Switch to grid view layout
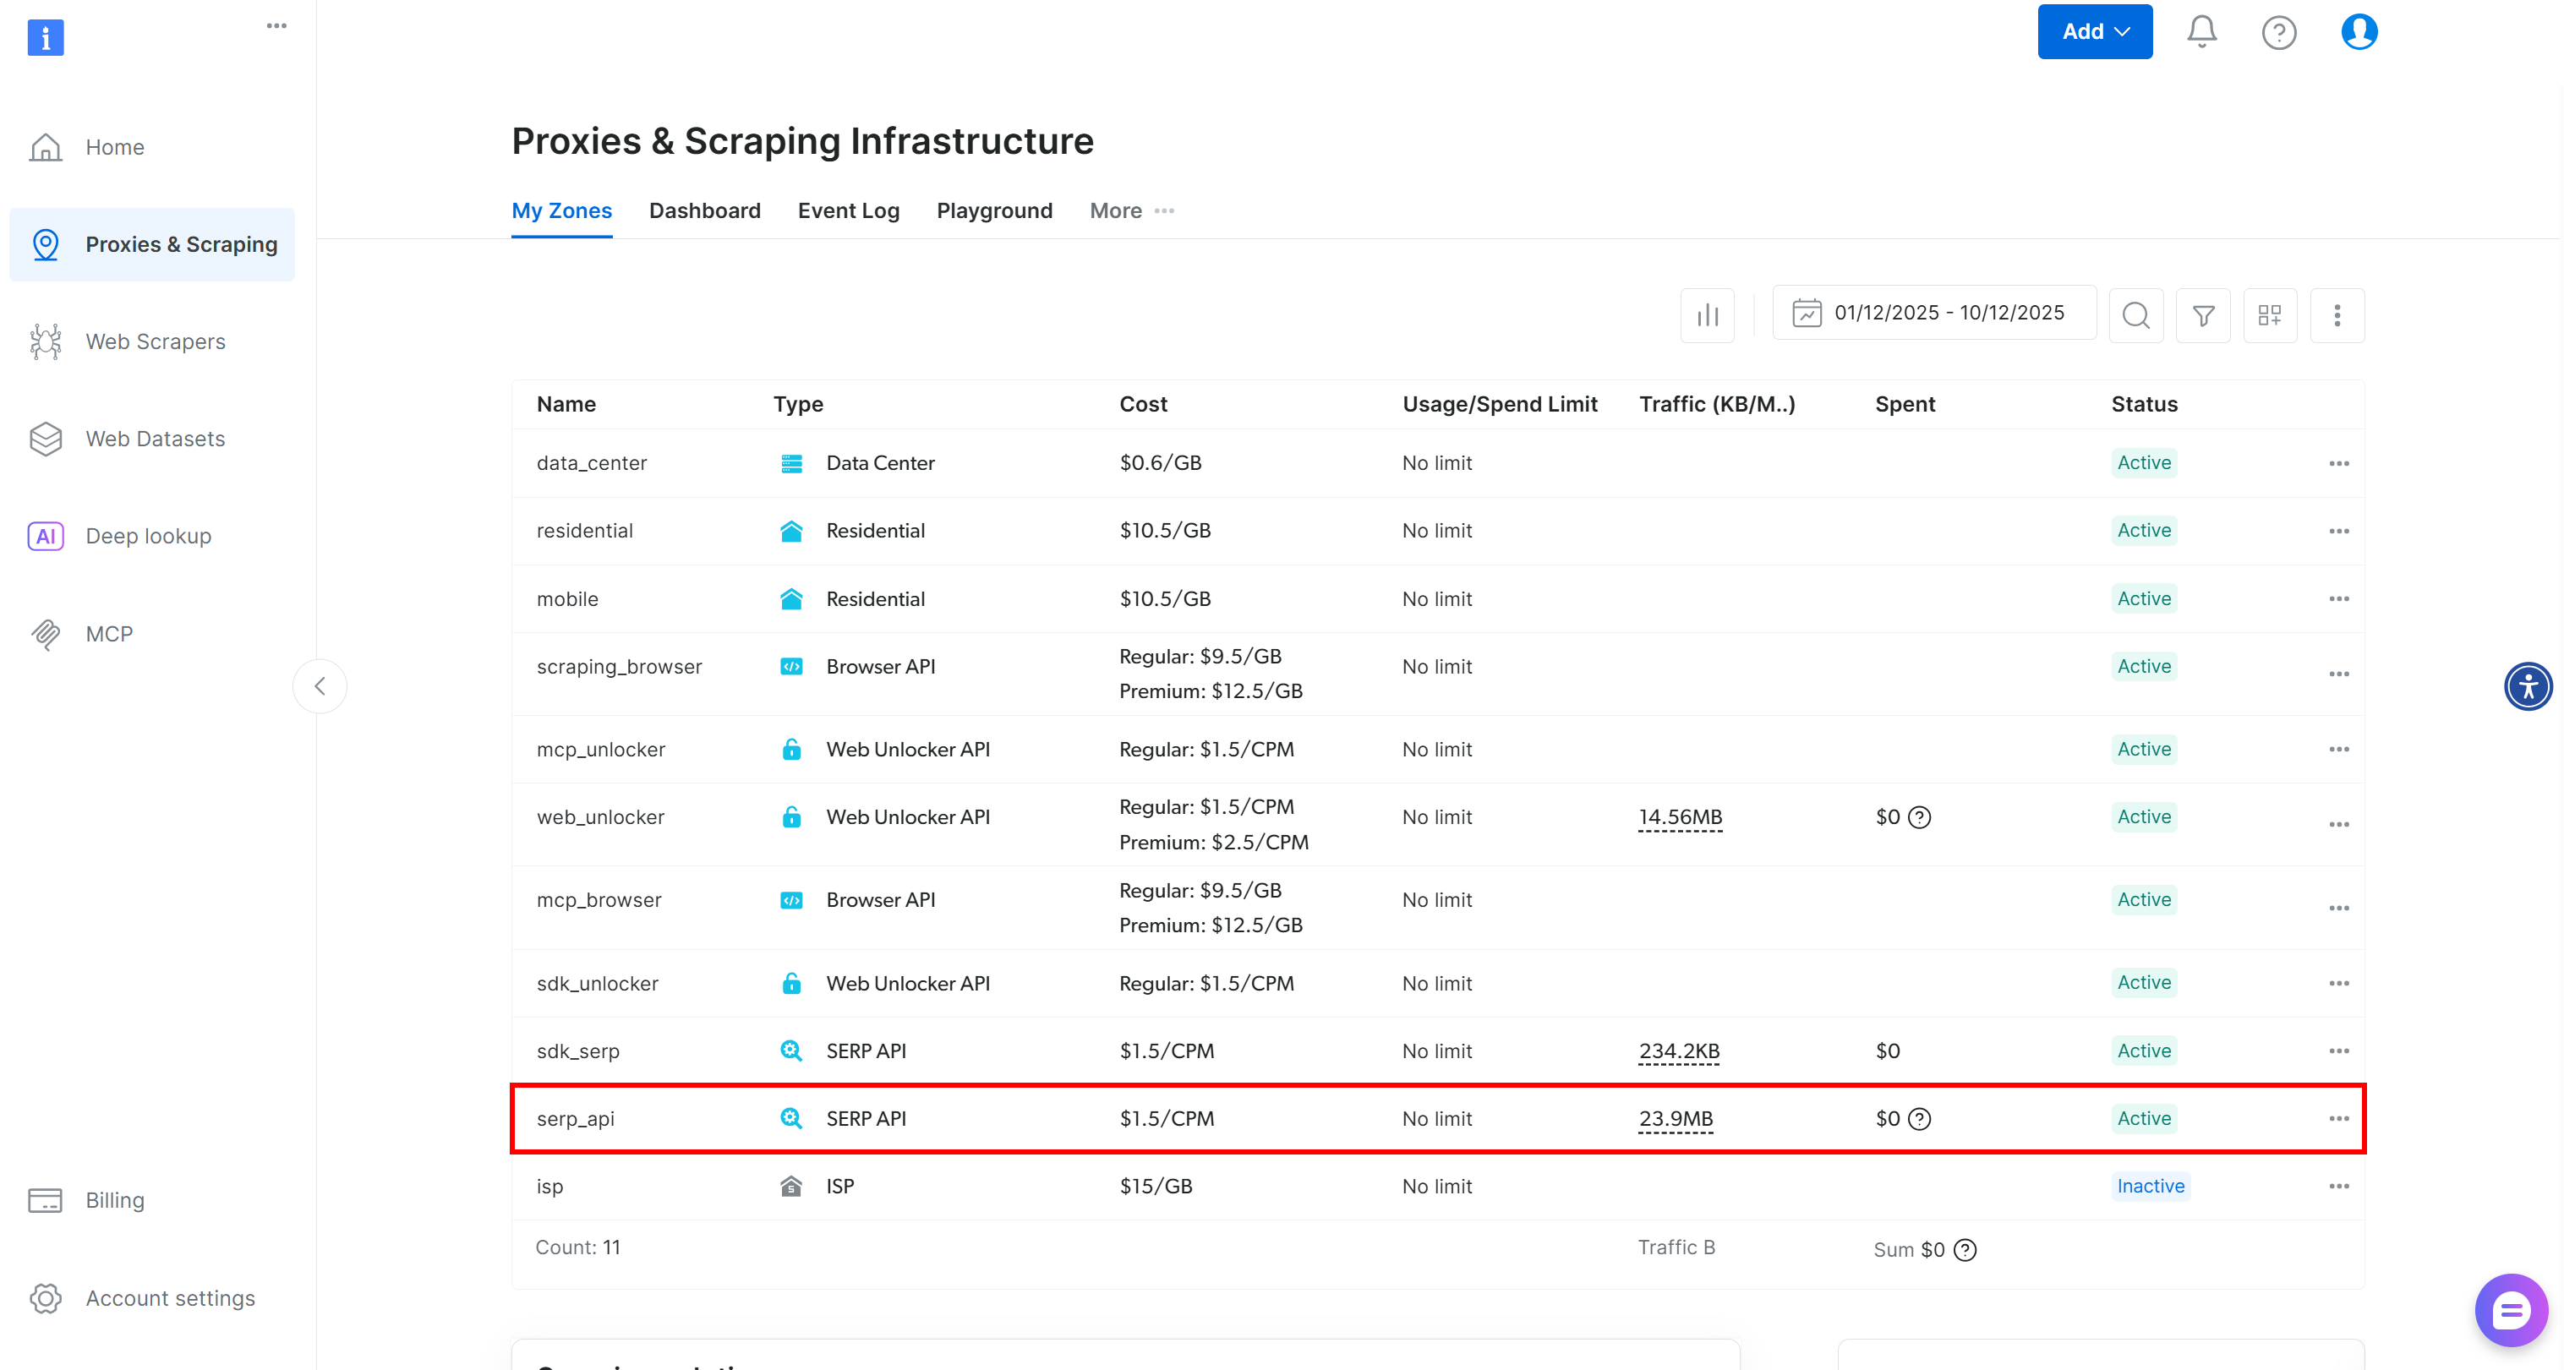2564x1370 pixels. pos(2271,315)
